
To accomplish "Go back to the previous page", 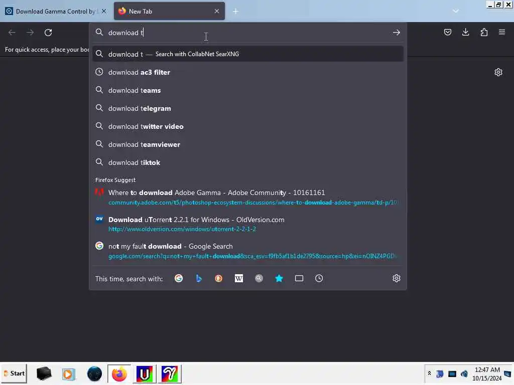I will tap(12, 33).
